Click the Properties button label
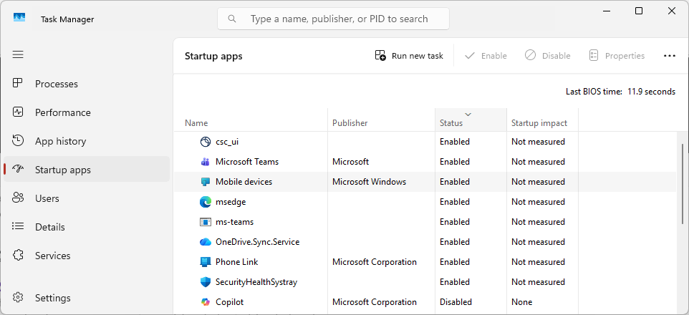The width and height of the screenshot is (689, 315). point(625,56)
